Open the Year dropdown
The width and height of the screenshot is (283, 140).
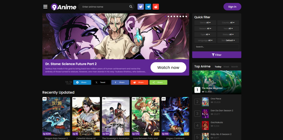tap(228, 29)
